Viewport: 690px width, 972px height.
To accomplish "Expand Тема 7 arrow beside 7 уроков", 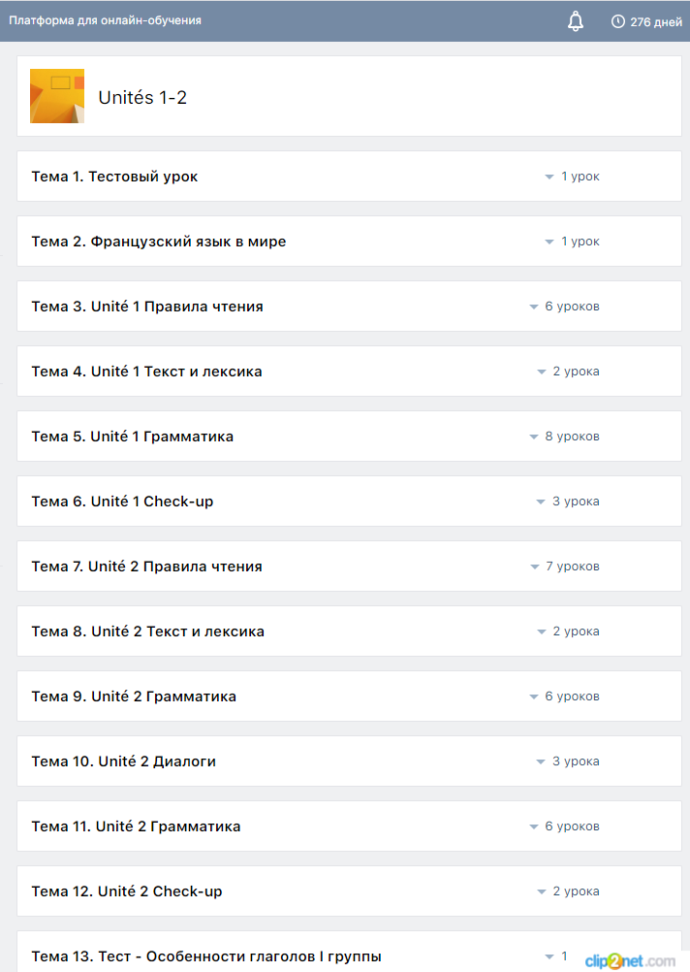I will (x=535, y=567).
